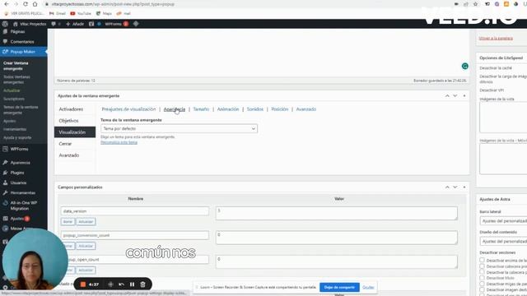Viewport: 527px width, 296px height.
Task: Click Borrar button under data_version
Action: 68,222
